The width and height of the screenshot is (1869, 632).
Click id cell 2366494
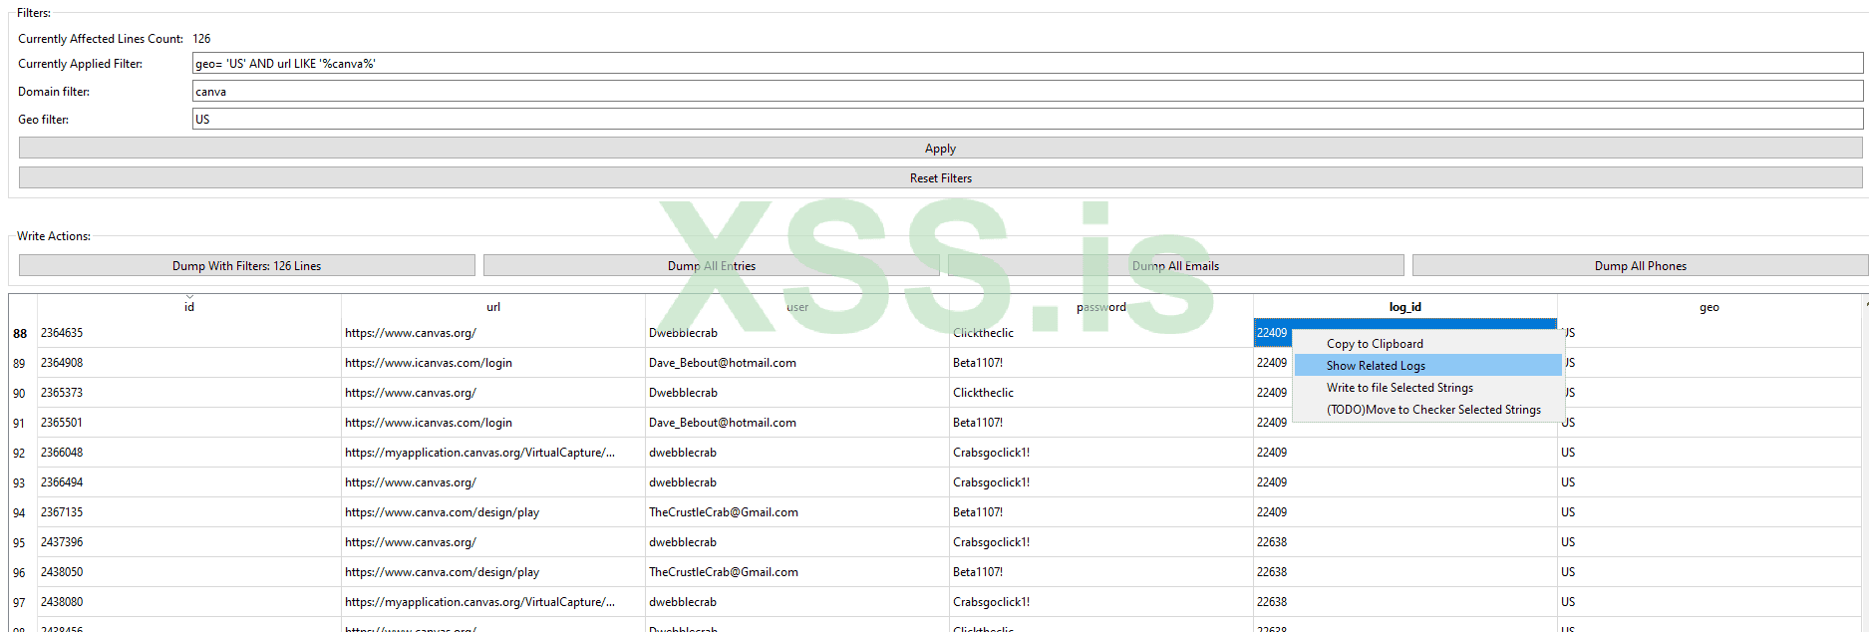coord(189,482)
